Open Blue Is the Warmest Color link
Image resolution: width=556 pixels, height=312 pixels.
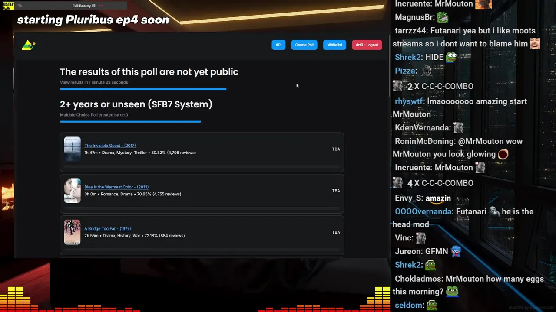116,187
